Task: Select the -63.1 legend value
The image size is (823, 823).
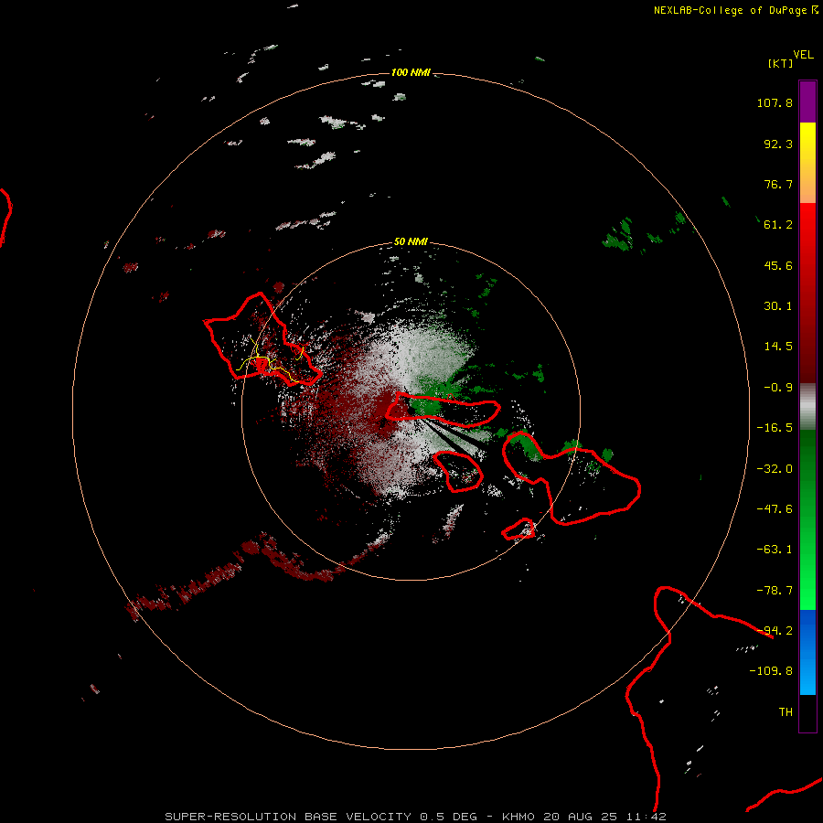Action: pyautogui.click(x=775, y=550)
